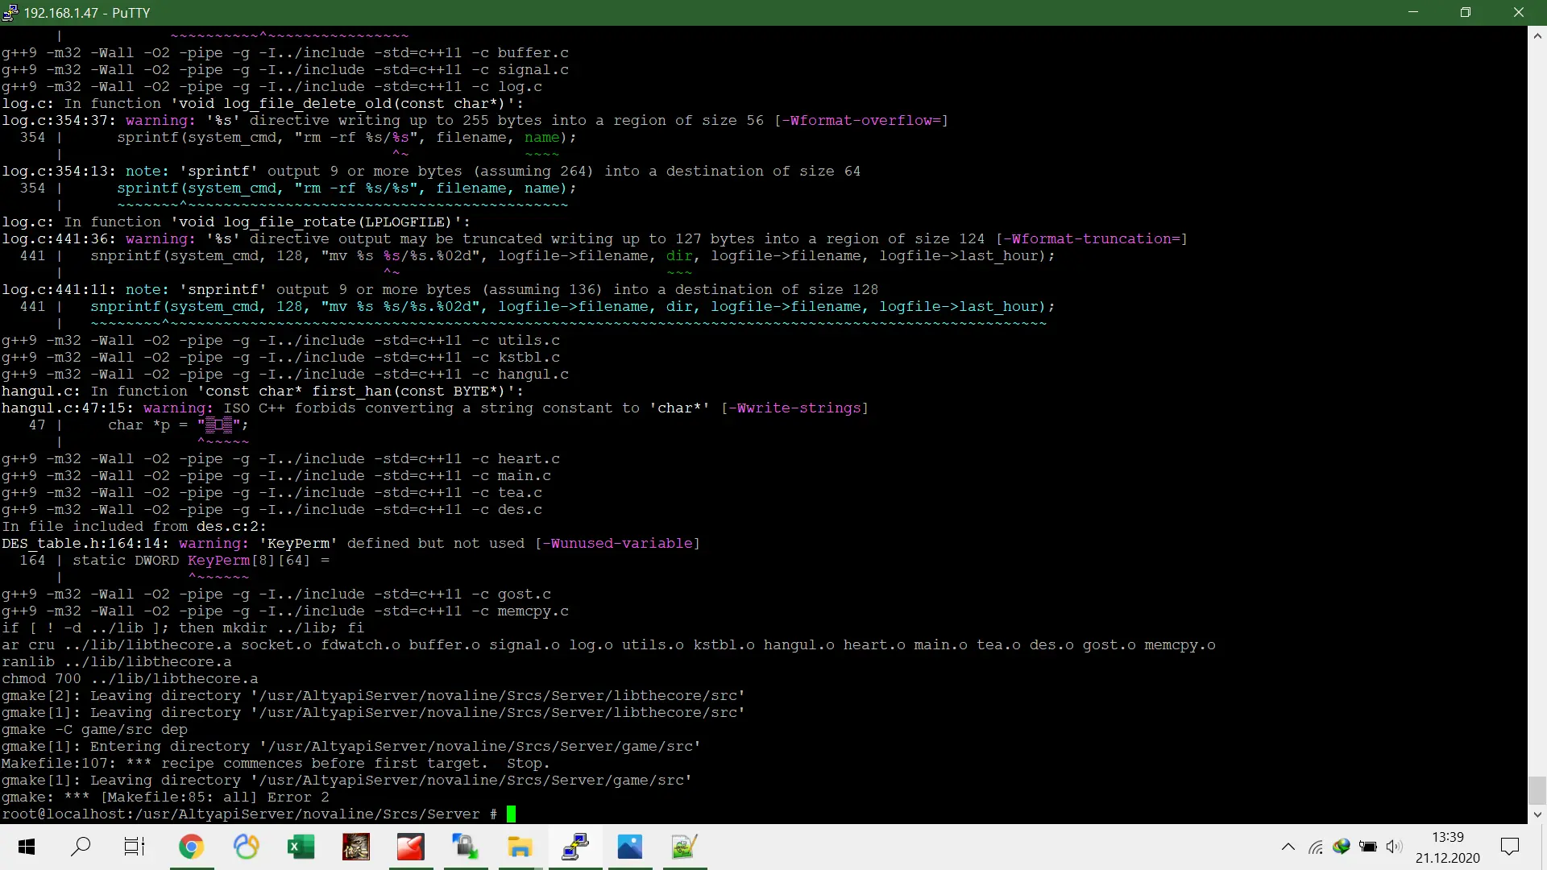This screenshot has width=1547, height=870.
Task: Open taskbar search magnifier
Action: [81, 847]
